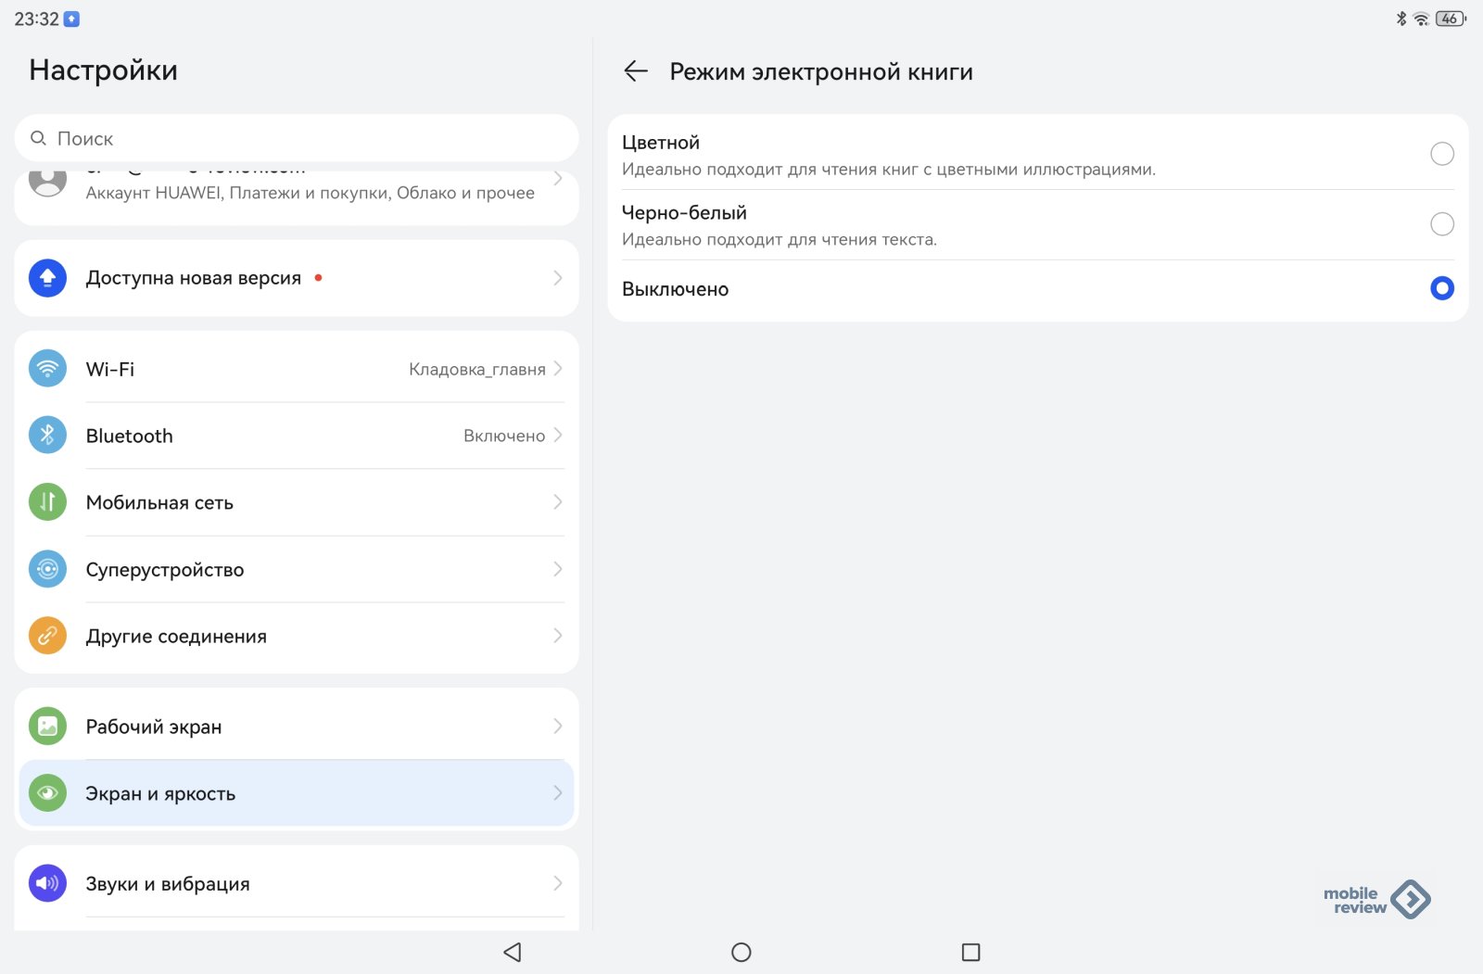Viewport: 1483px width, 974px height.
Task: Tap the blue update arrow icon
Action: (47, 278)
